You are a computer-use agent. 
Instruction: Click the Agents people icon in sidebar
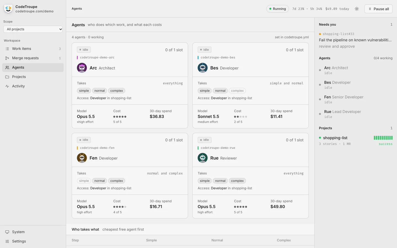click(x=7, y=68)
